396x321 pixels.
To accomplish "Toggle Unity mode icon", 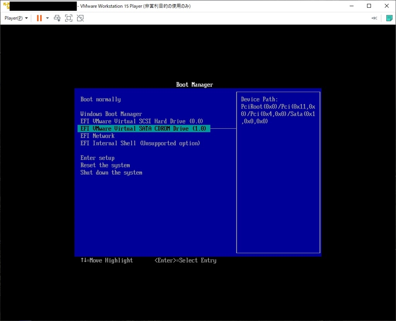I will point(80,18).
